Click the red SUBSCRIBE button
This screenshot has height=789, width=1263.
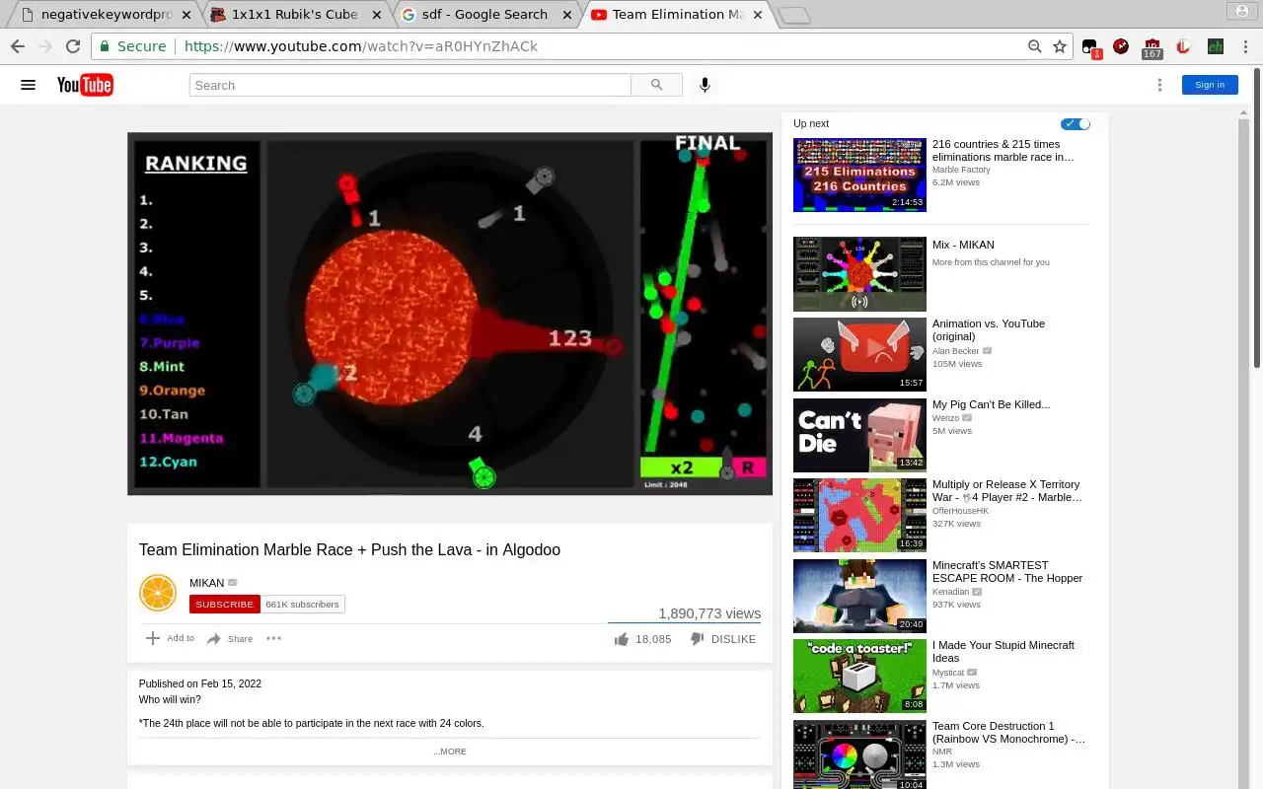[224, 604]
